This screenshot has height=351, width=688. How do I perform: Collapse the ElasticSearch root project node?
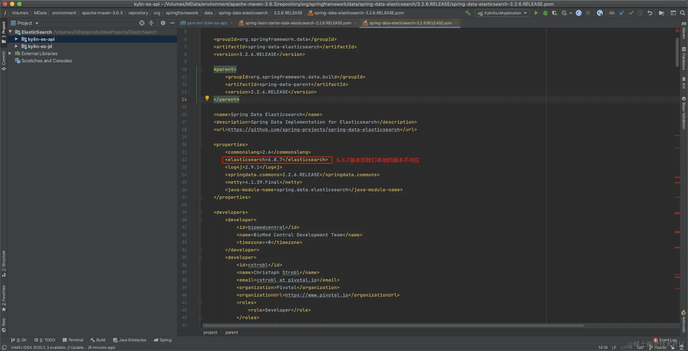tap(10, 32)
